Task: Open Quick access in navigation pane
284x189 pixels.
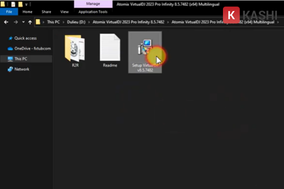Action: (26, 38)
